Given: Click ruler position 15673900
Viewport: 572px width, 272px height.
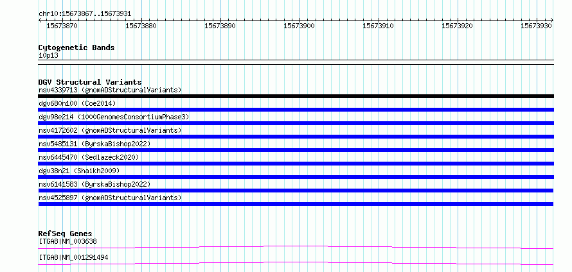Looking at the screenshot, I should point(299,26).
